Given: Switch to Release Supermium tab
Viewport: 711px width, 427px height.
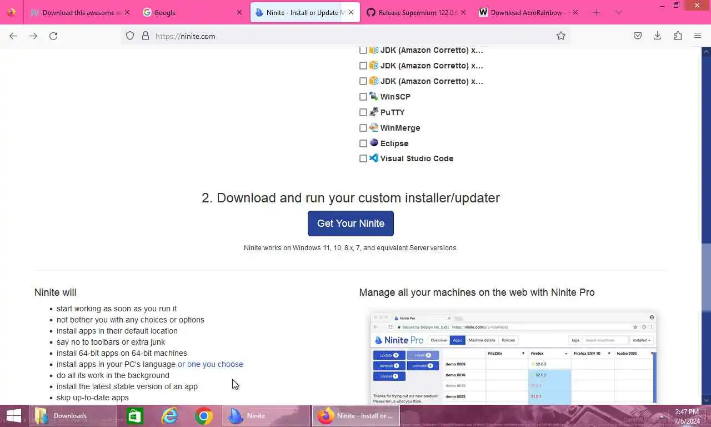Looking at the screenshot, I should click(417, 12).
